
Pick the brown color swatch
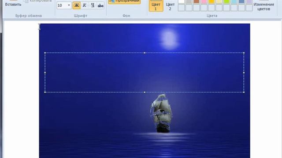(x=197, y=1)
